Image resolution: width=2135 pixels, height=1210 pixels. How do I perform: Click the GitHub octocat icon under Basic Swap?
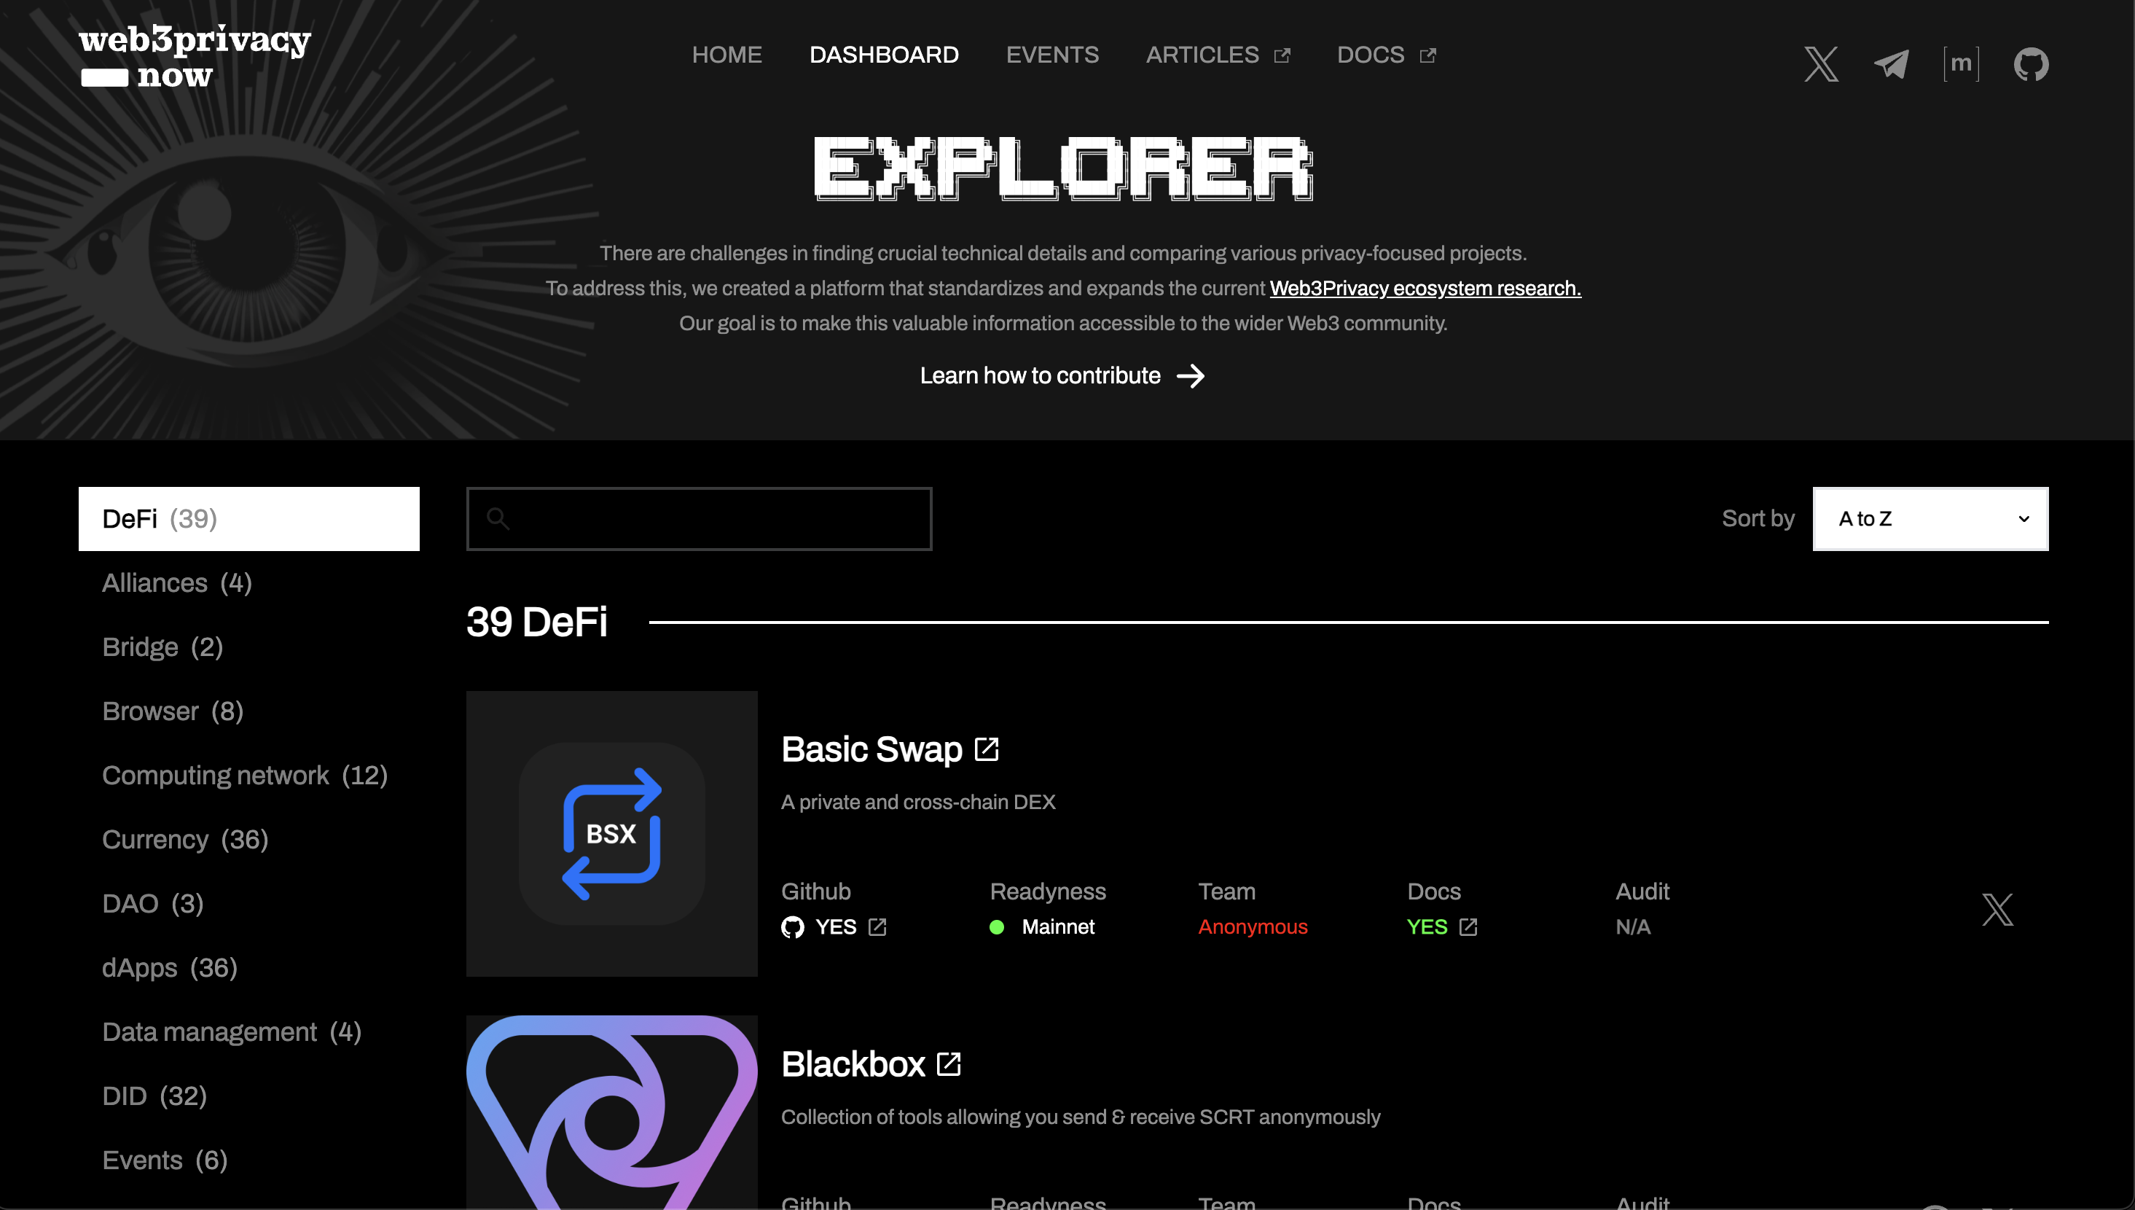pos(793,926)
